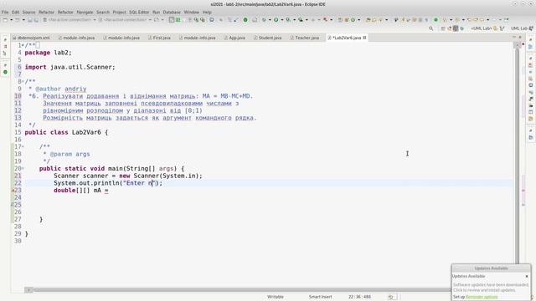Click the New file toolbar icon
Viewport: 536px width, 301px height.
tap(5, 20)
